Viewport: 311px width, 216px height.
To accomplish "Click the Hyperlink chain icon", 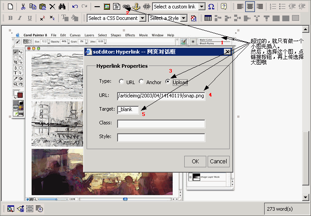I will click(x=126, y=7).
